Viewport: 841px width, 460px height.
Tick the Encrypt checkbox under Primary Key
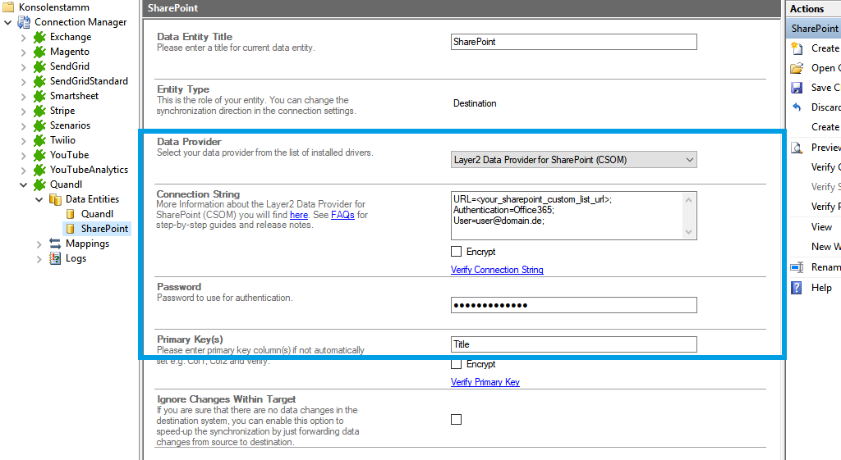[457, 364]
